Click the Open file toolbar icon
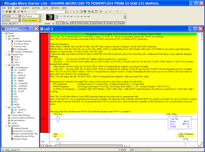205x152 pixels. pyautogui.click(x=6, y=12)
